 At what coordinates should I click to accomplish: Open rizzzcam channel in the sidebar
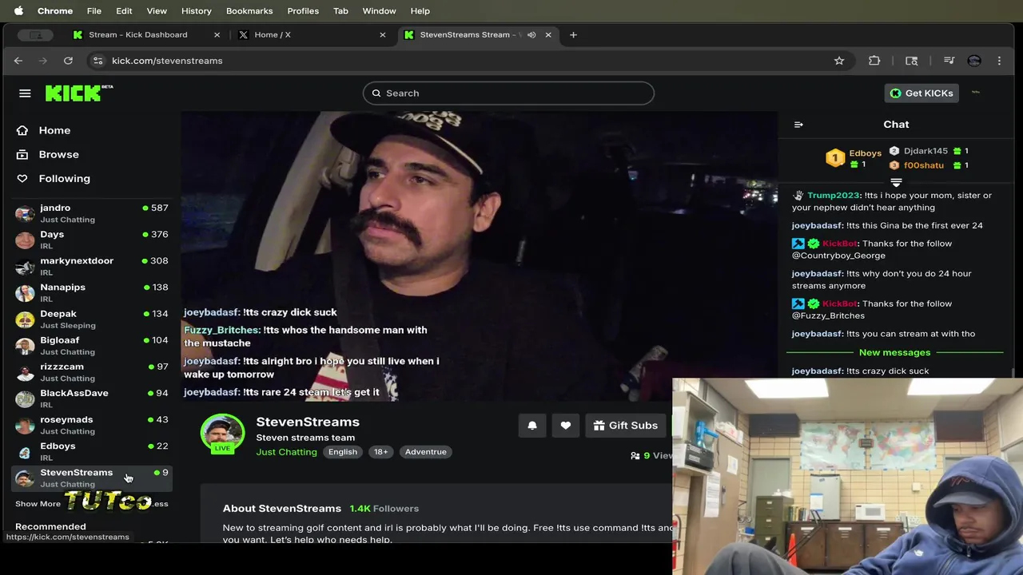coord(92,371)
